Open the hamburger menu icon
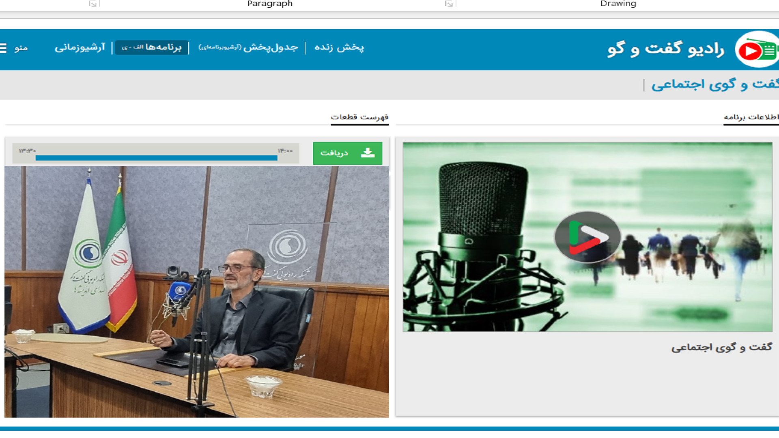779x438 pixels. click(3, 48)
